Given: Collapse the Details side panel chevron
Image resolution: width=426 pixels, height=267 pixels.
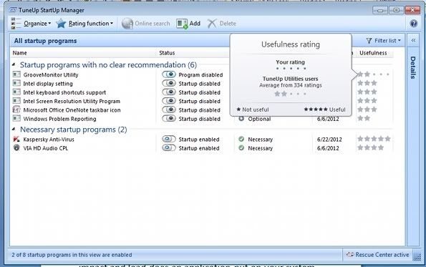Looking at the screenshot, I should click(413, 41).
